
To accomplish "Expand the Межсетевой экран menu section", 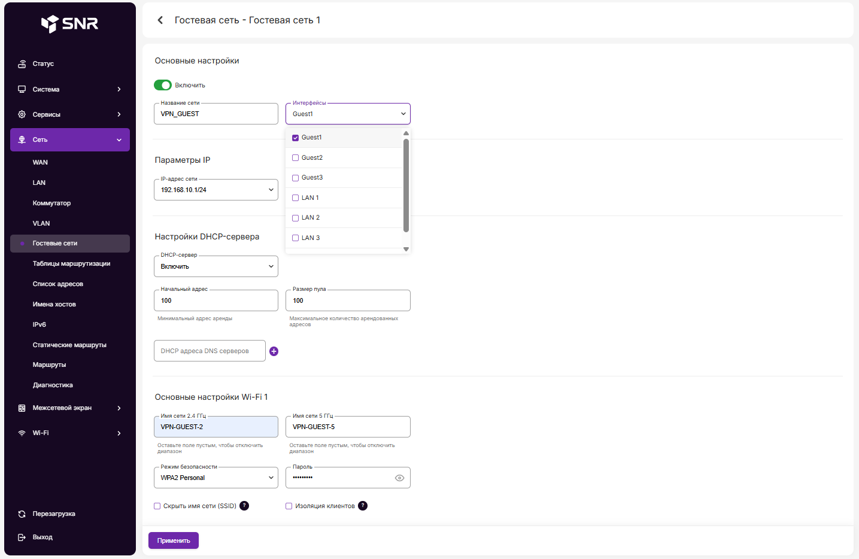I will click(x=69, y=408).
